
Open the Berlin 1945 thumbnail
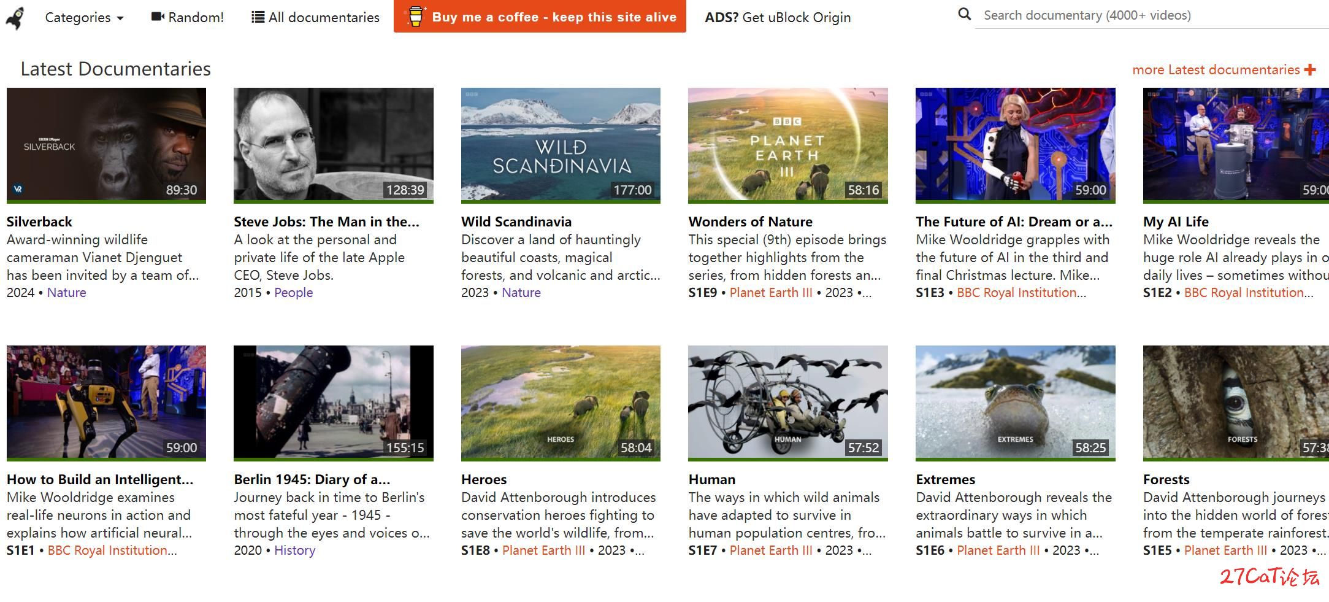pos(334,403)
